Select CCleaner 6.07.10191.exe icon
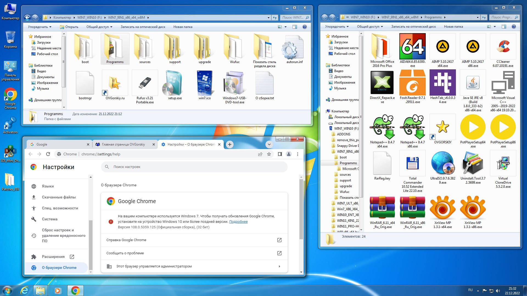The width and height of the screenshot is (527, 296). [x=503, y=46]
